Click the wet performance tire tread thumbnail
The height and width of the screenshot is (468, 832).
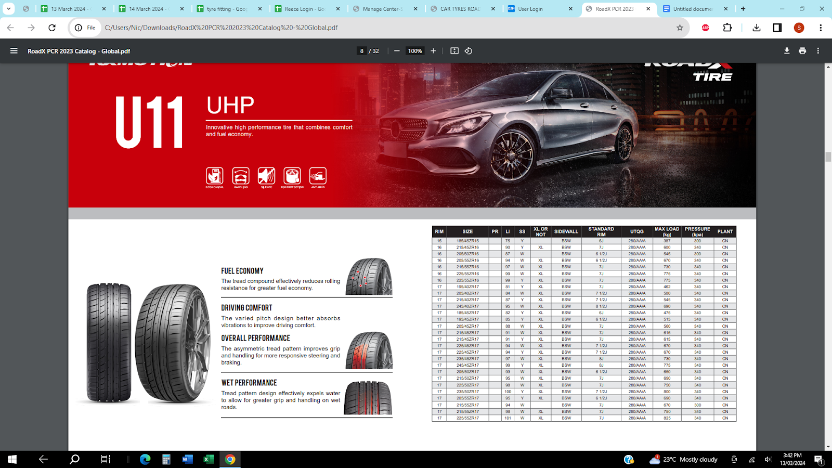[368, 398]
